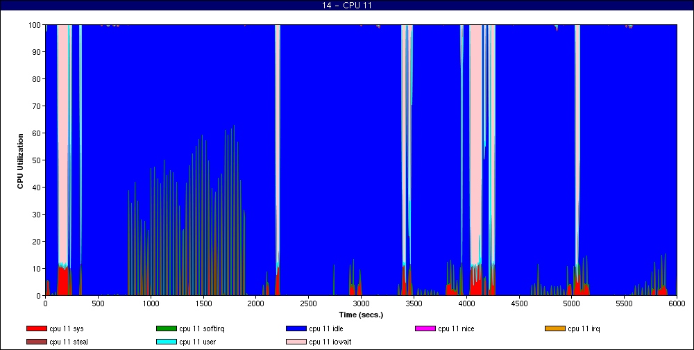Click the 'CPU Utilization' y-axis title

click(20, 160)
